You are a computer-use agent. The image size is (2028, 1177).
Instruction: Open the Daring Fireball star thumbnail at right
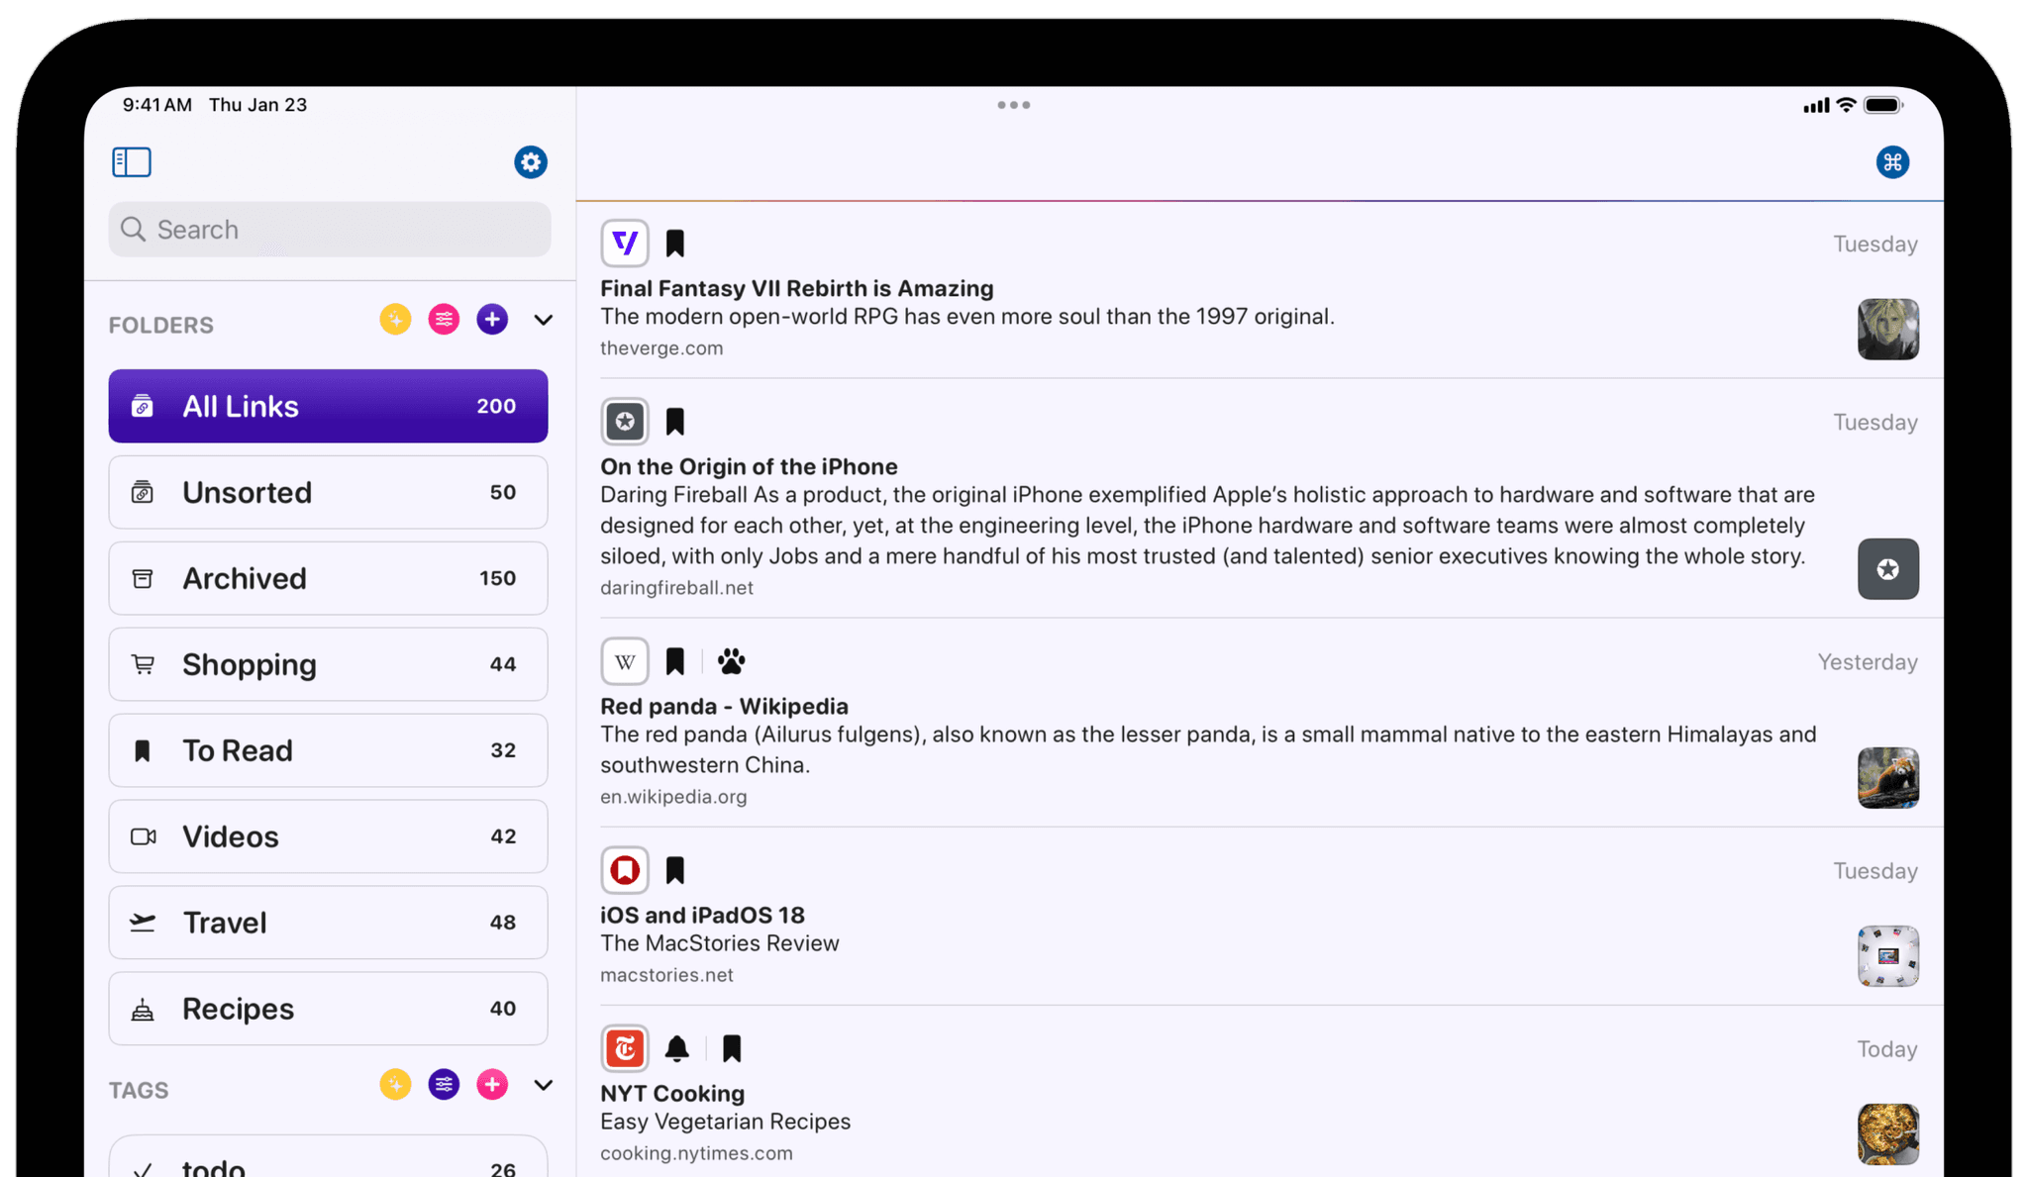pyautogui.click(x=1887, y=569)
